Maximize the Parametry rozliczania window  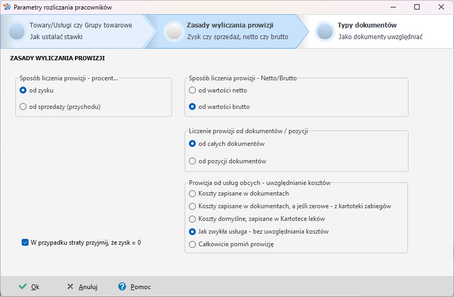pos(416,7)
